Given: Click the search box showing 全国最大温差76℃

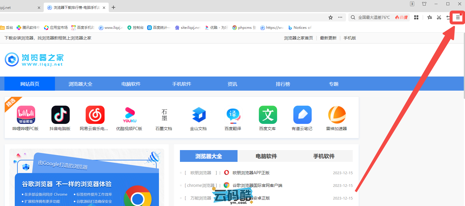Looking at the screenshot, I should [x=374, y=18].
